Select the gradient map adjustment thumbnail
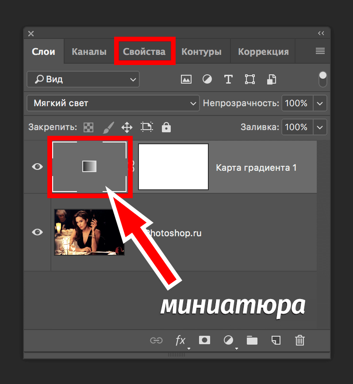The width and height of the screenshot is (353, 384). tap(89, 166)
